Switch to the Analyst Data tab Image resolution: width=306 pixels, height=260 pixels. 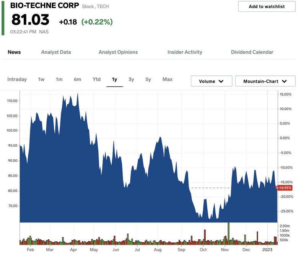point(56,52)
